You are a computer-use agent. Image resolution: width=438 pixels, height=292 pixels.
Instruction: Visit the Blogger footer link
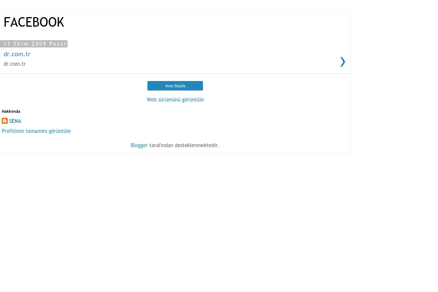pyautogui.click(x=139, y=145)
